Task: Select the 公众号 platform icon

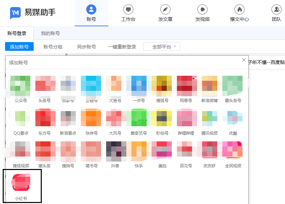Action: click(20, 86)
